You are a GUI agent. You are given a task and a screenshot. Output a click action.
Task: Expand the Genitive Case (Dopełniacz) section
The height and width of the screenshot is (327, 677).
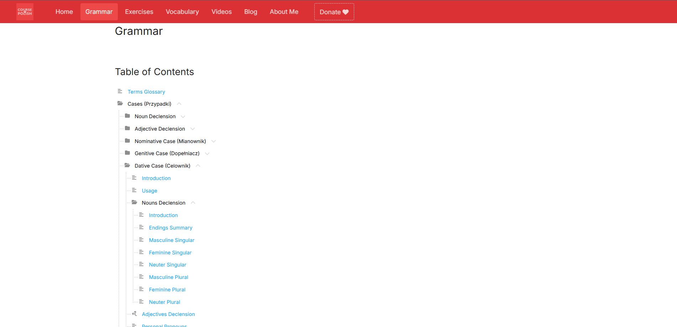[208, 153]
